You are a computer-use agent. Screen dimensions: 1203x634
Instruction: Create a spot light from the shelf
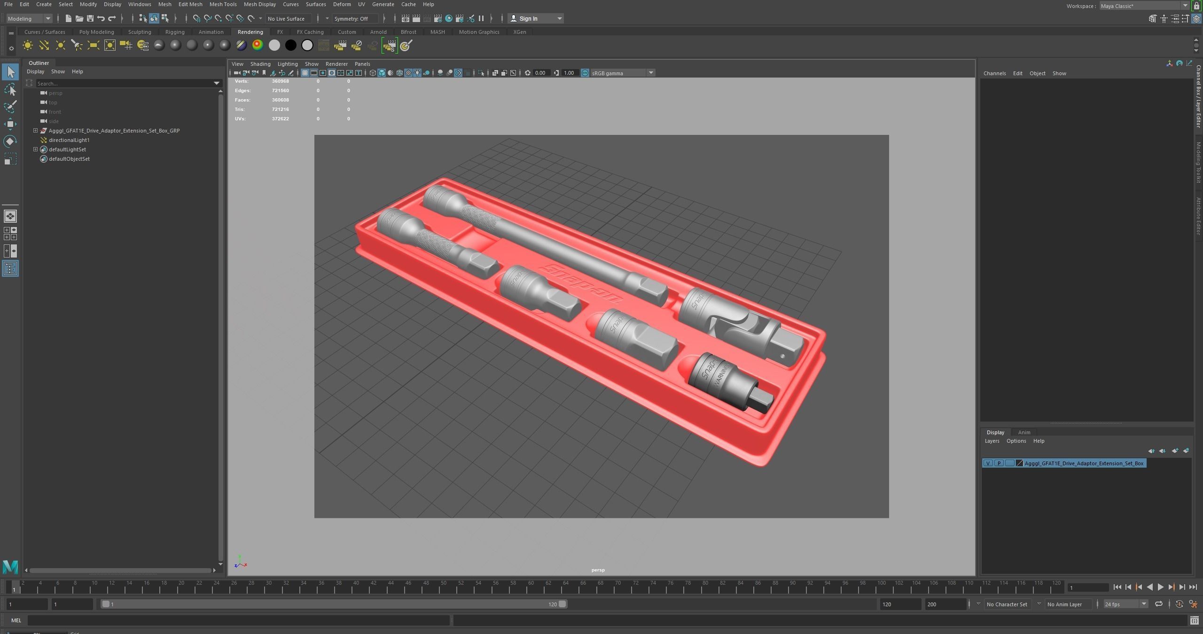click(77, 46)
